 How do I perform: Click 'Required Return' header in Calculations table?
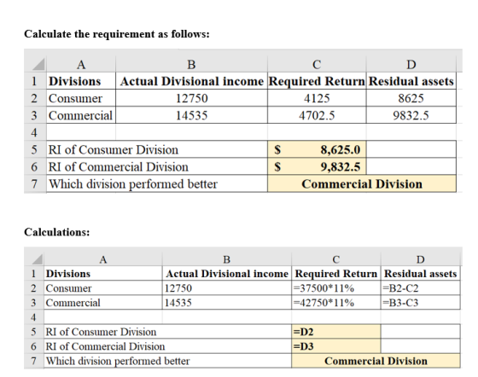click(336, 274)
